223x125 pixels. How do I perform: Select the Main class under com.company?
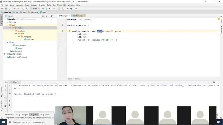tap(18, 48)
